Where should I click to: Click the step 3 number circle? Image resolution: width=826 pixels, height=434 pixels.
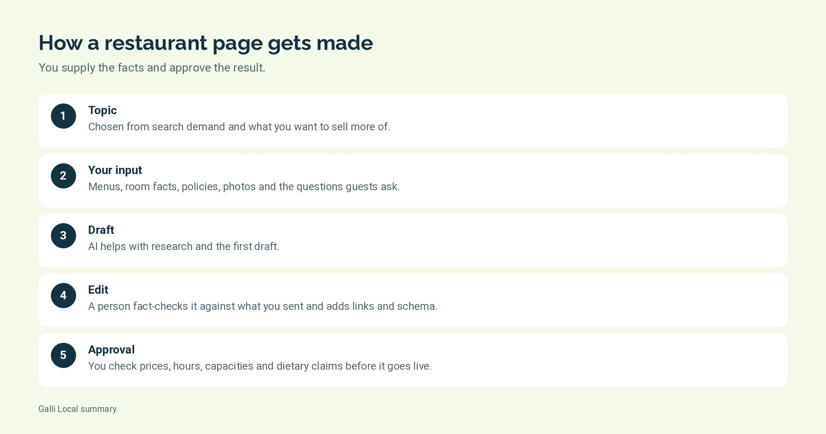coord(63,236)
